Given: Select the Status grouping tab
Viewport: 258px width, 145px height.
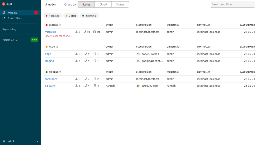Looking at the screenshot, I should tap(86, 4).
